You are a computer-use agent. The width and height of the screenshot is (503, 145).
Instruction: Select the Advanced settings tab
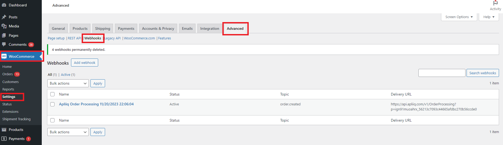tap(235, 28)
